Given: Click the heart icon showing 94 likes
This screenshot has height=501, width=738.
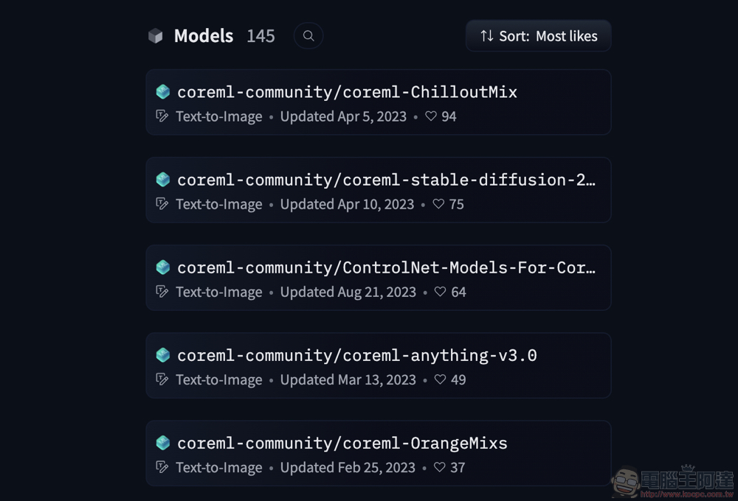Looking at the screenshot, I should coord(431,116).
